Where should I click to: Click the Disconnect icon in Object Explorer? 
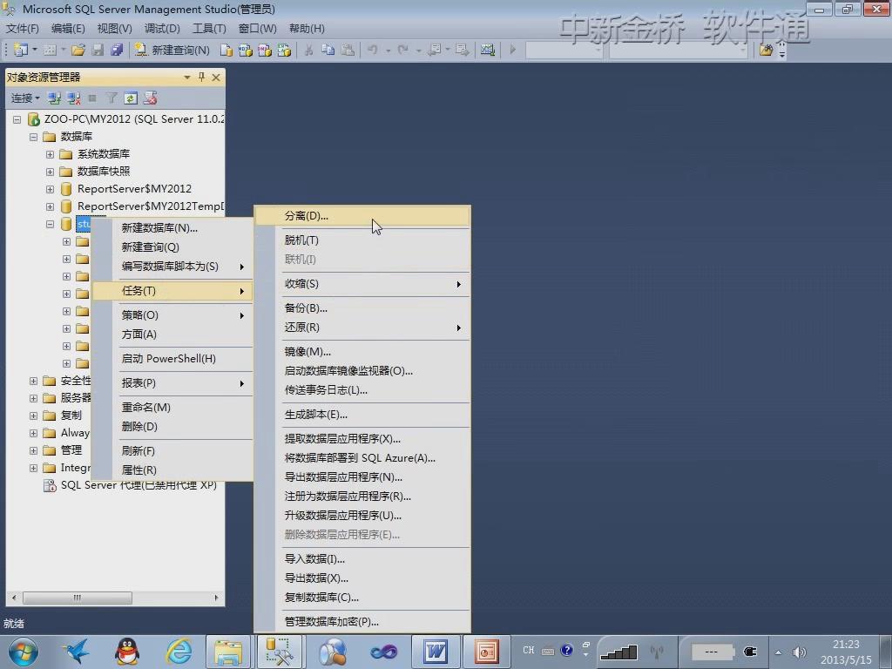point(73,98)
